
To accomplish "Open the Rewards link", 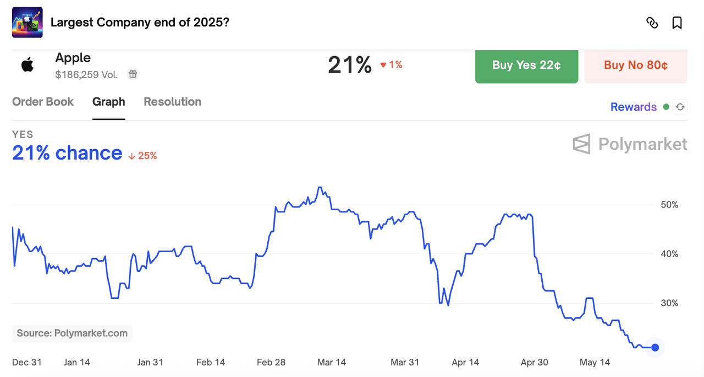I will tap(633, 107).
